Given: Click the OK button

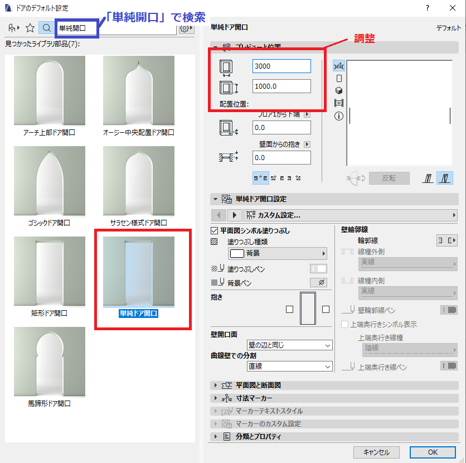Looking at the screenshot, I should point(433,452).
